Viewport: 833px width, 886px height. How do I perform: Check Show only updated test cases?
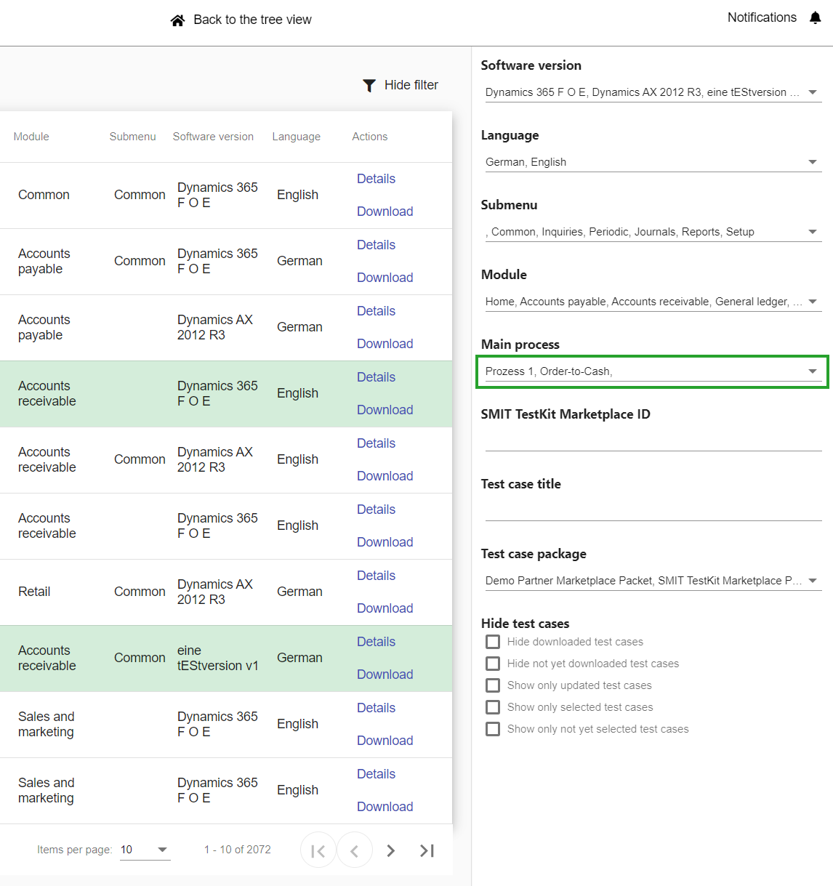pos(493,685)
